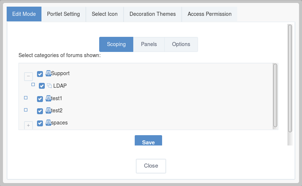
Task: Click the test1 category icon
Action: (x=48, y=98)
